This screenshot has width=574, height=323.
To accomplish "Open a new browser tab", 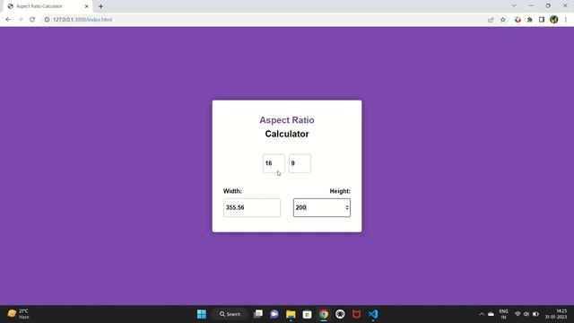I will [100, 6].
